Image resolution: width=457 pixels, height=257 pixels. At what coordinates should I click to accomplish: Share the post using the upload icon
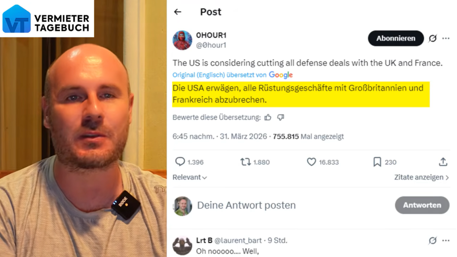443,162
